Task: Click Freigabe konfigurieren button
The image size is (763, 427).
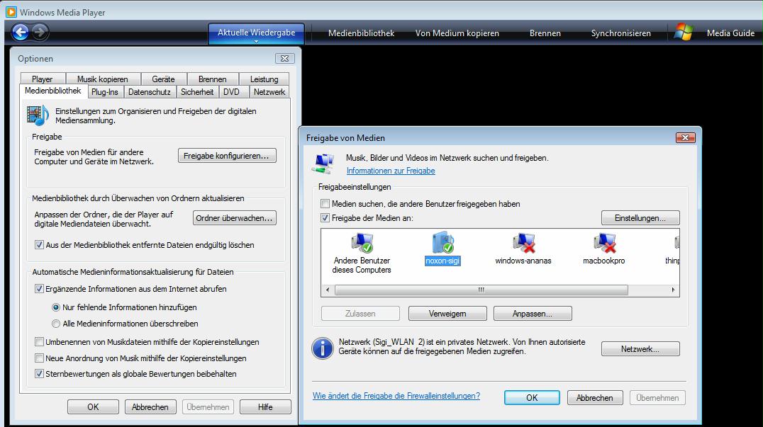Action: coord(227,156)
